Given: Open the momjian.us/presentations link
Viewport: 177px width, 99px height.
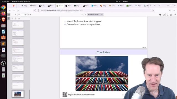Looking at the screenshot, I should click(x=81, y=95).
